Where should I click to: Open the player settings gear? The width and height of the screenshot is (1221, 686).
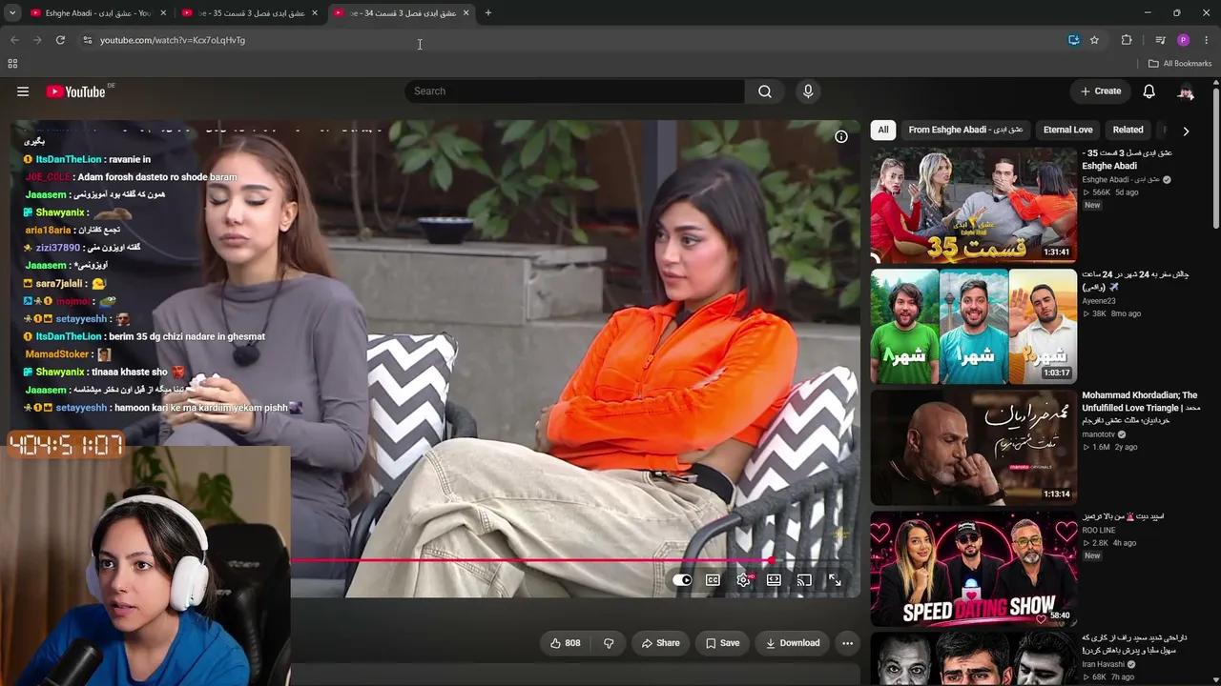[x=744, y=580]
